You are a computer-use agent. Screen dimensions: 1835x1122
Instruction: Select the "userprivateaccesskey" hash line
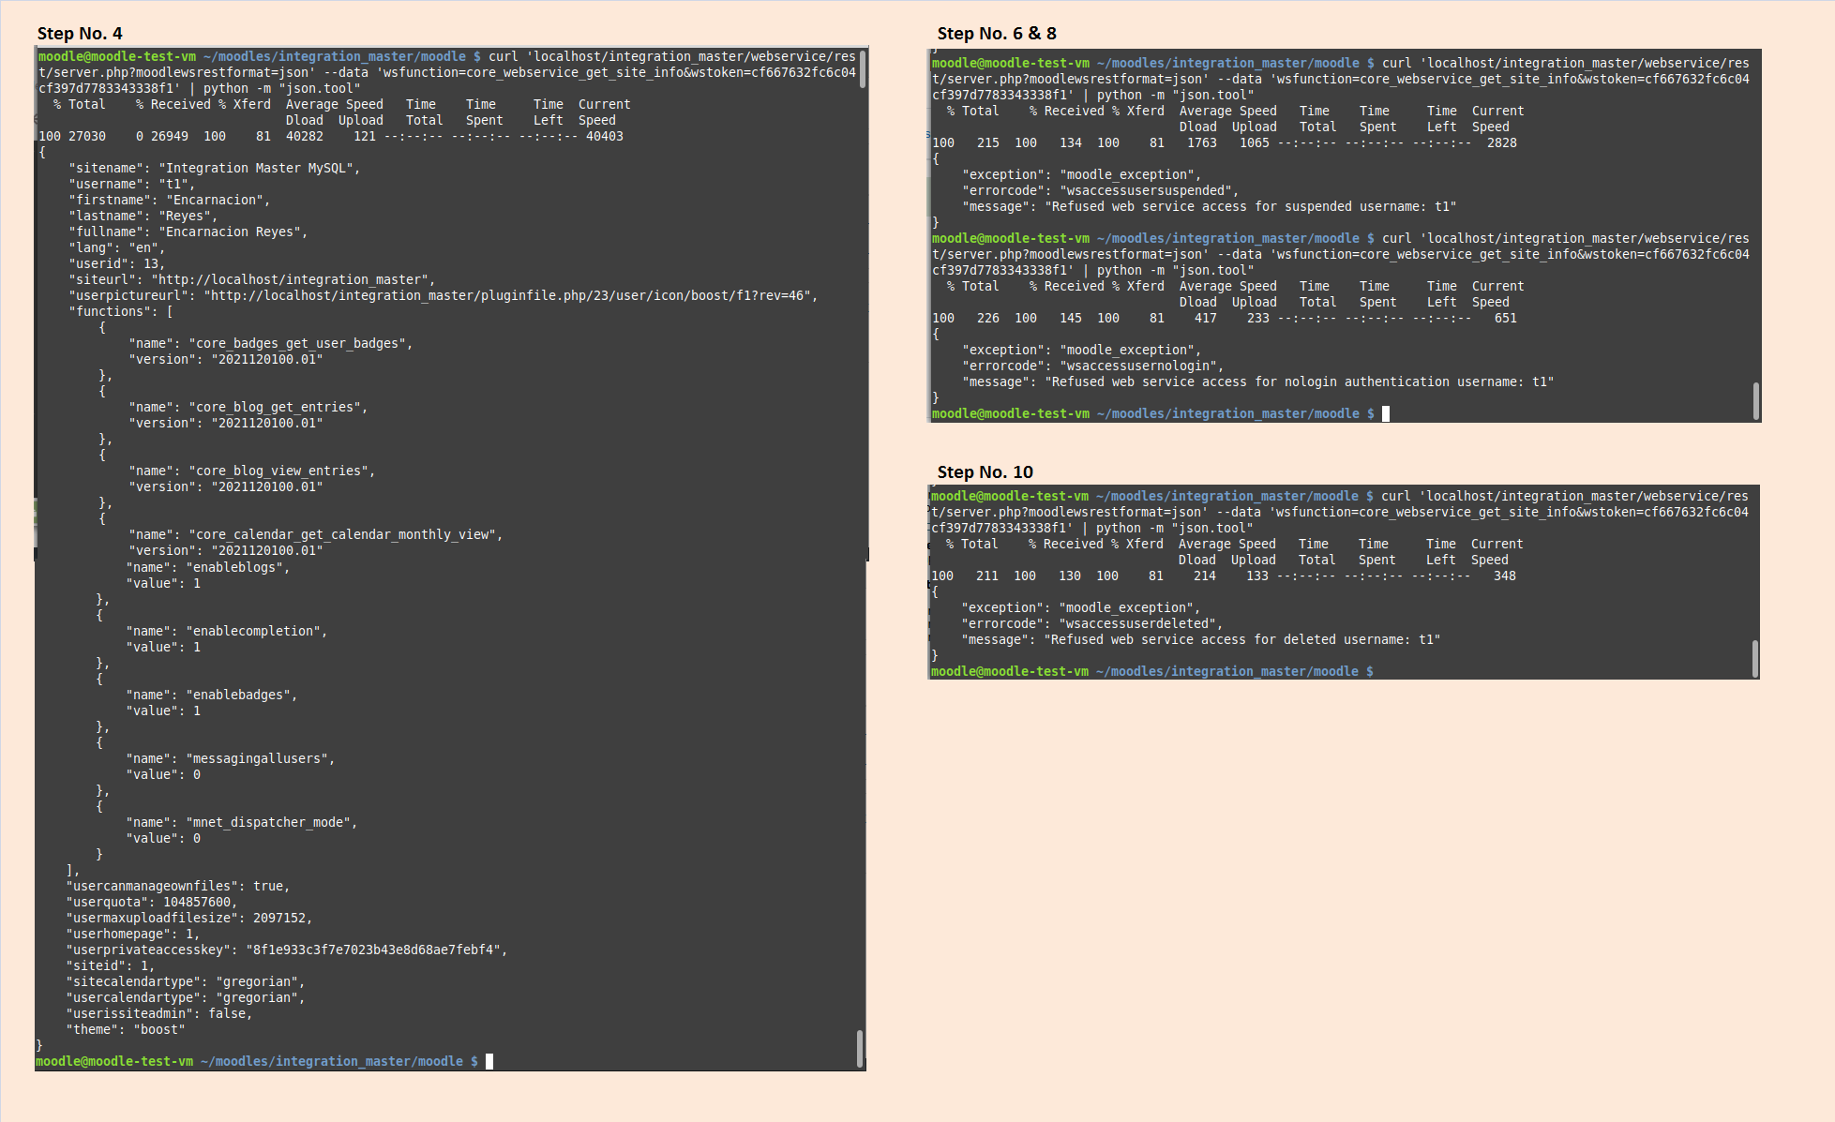coord(287,950)
